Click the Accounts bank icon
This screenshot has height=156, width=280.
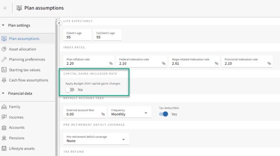tap(4, 128)
